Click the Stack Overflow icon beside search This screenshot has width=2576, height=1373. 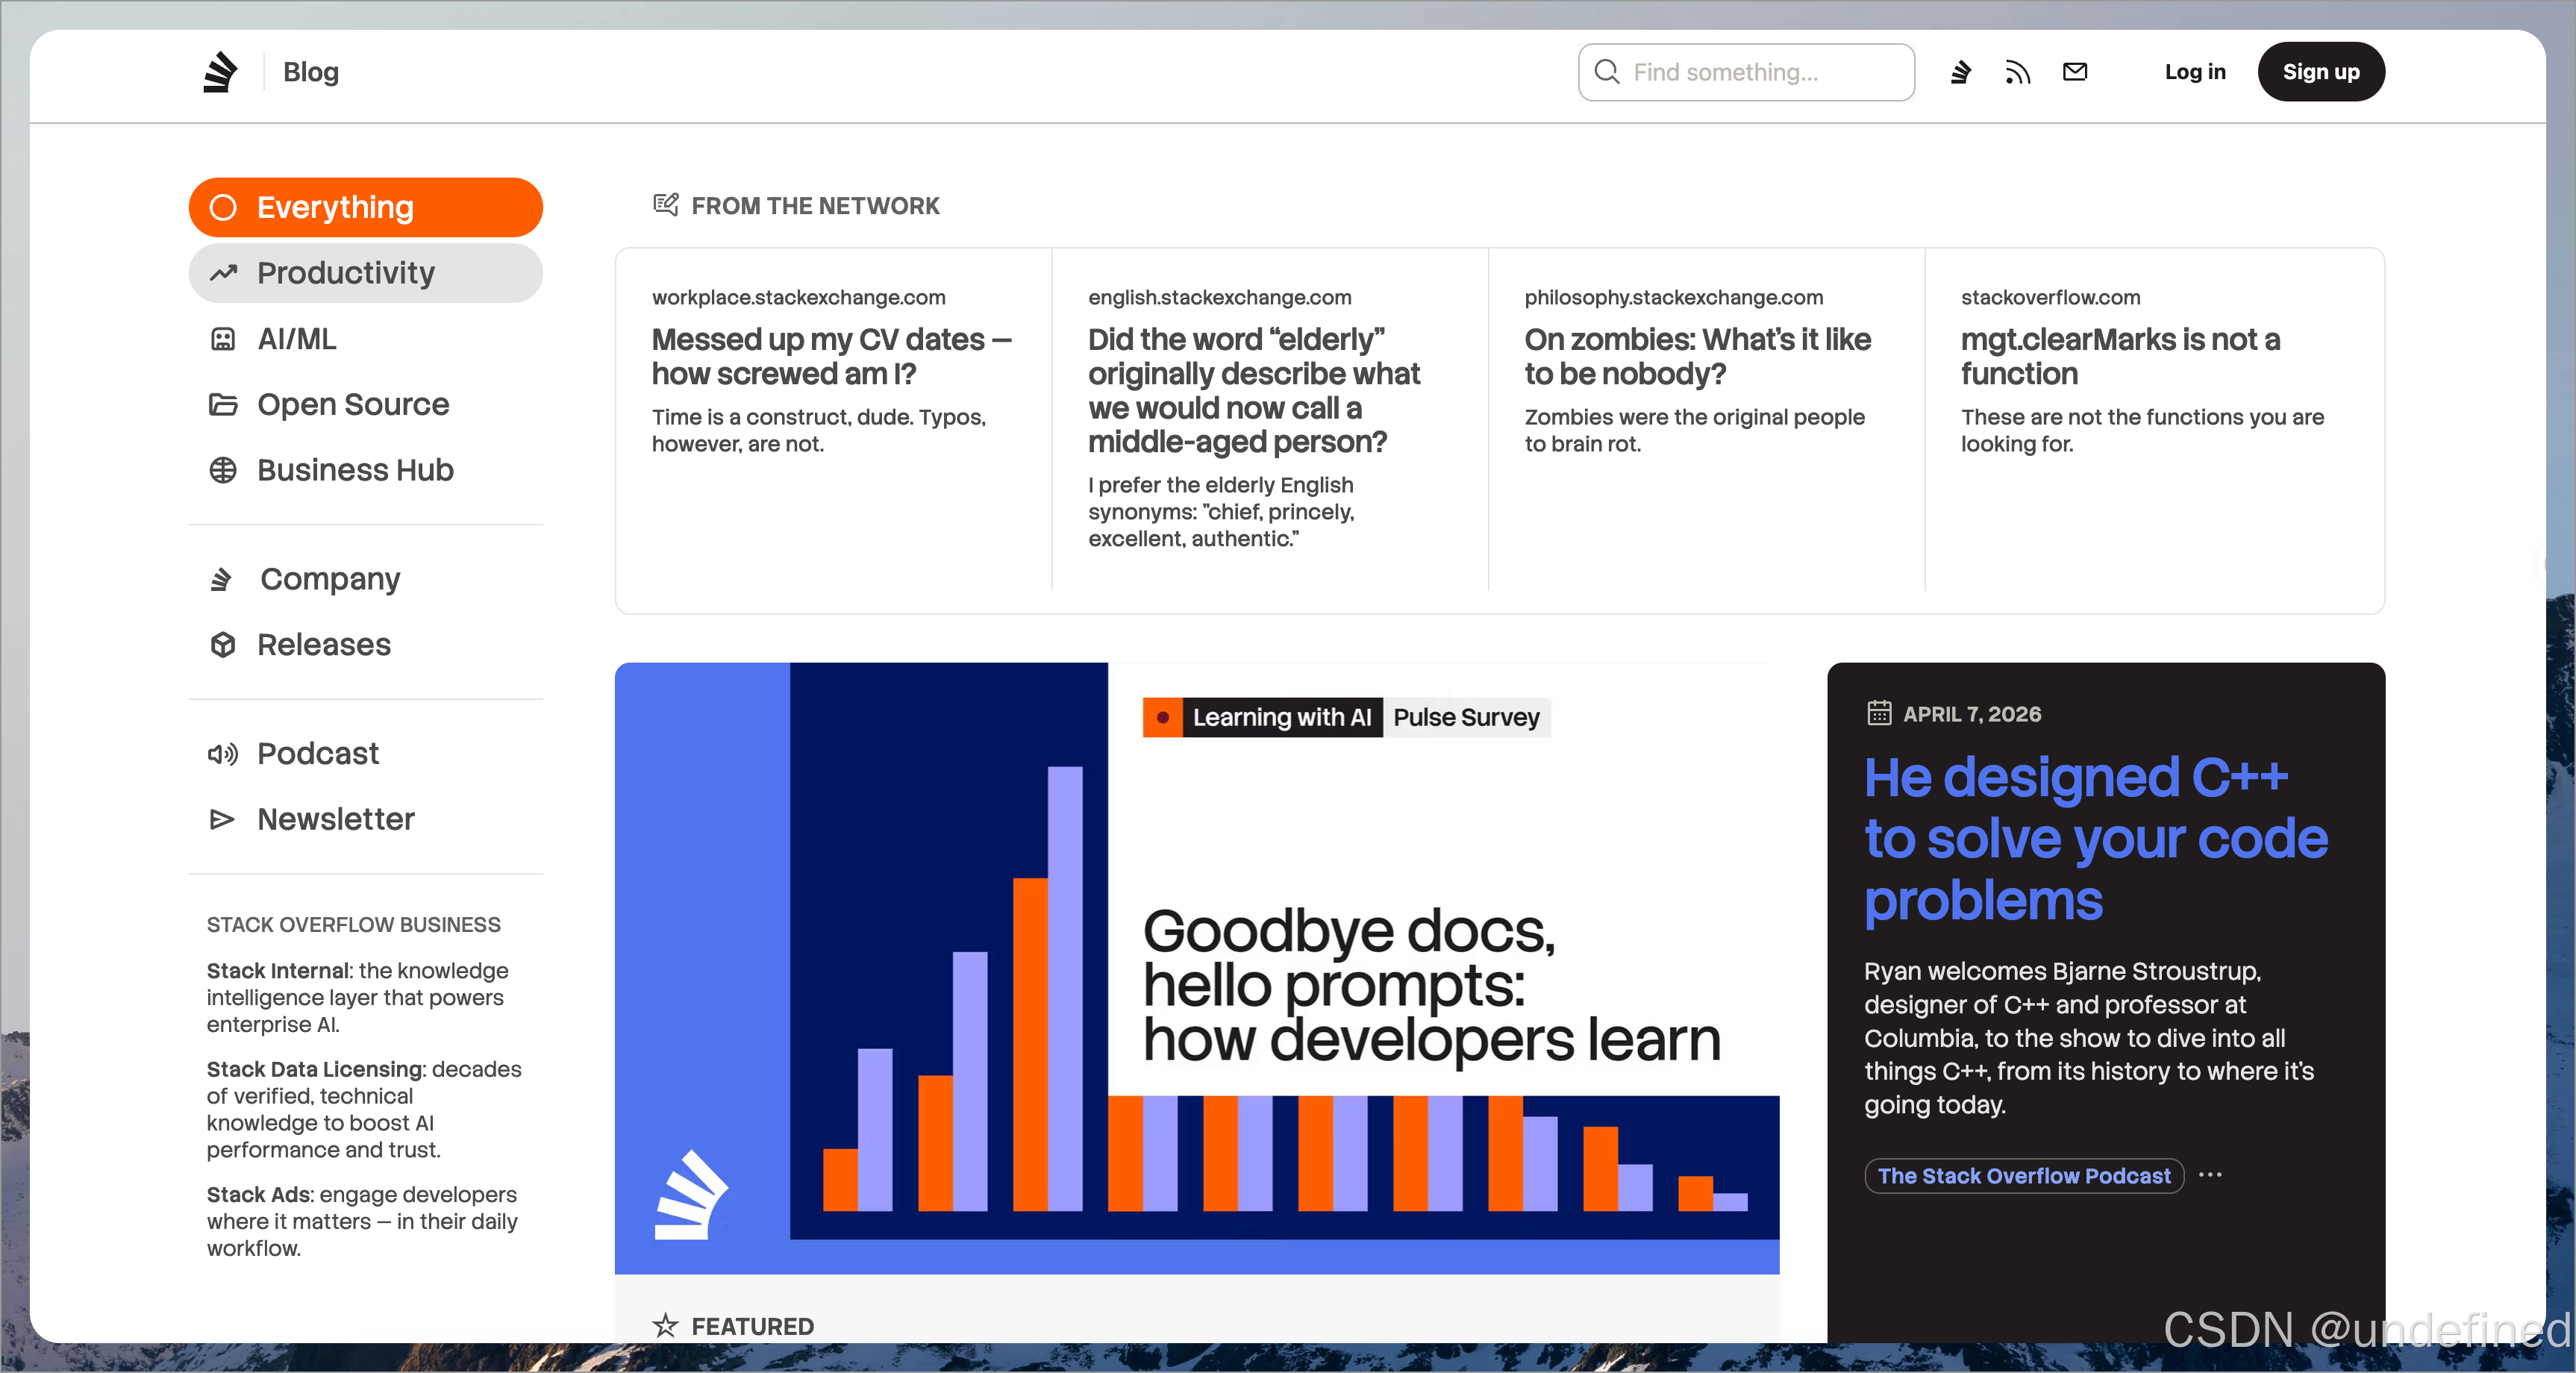(1960, 72)
